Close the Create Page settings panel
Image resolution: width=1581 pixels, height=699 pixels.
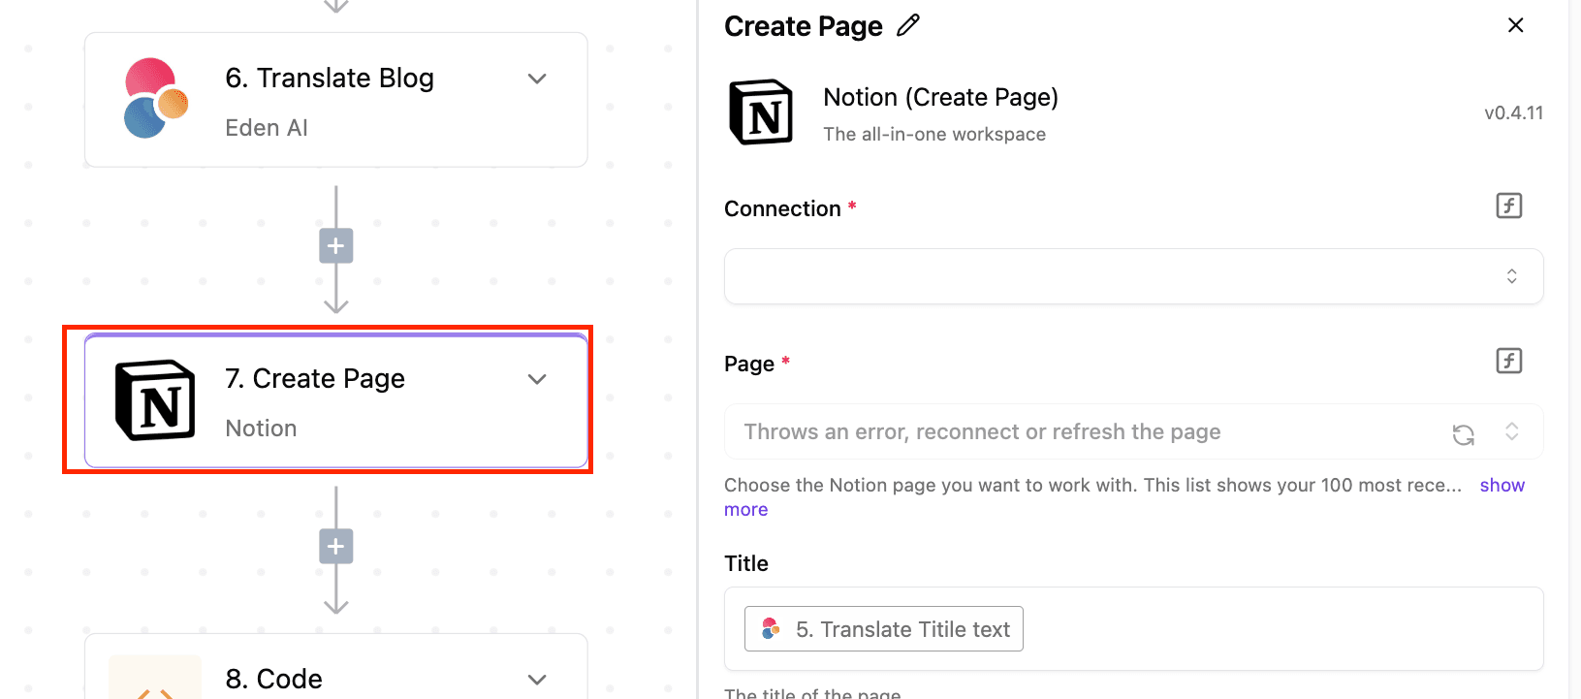click(x=1515, y=26)
